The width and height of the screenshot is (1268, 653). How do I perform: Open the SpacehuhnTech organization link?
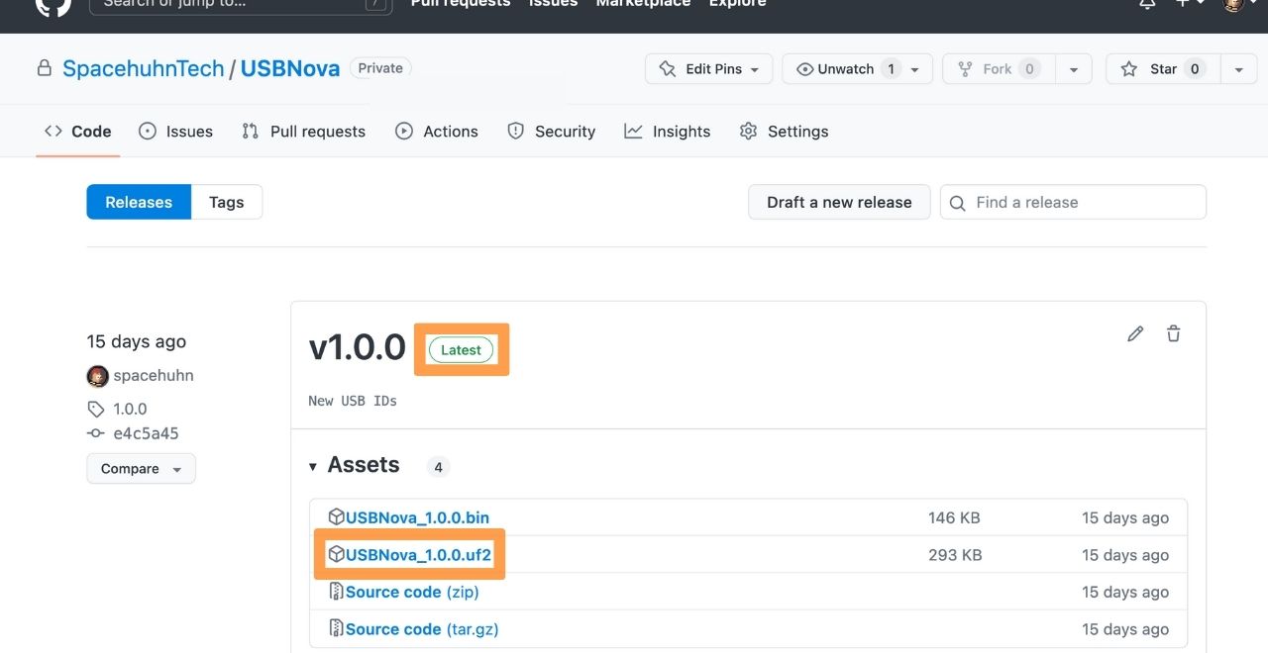pos(144,68)
